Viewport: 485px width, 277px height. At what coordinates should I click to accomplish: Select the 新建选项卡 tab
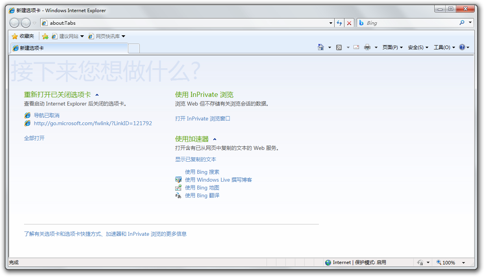pos(69,48)
